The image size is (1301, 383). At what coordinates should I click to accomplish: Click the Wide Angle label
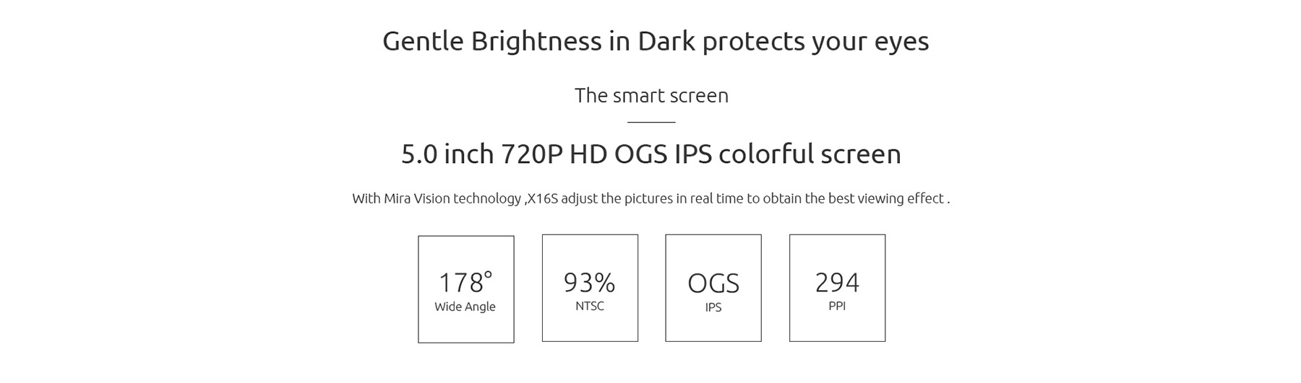465,307
